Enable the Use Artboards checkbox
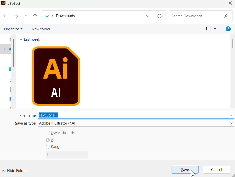Viewport: 235px width, 177px height. coord(48,133)
